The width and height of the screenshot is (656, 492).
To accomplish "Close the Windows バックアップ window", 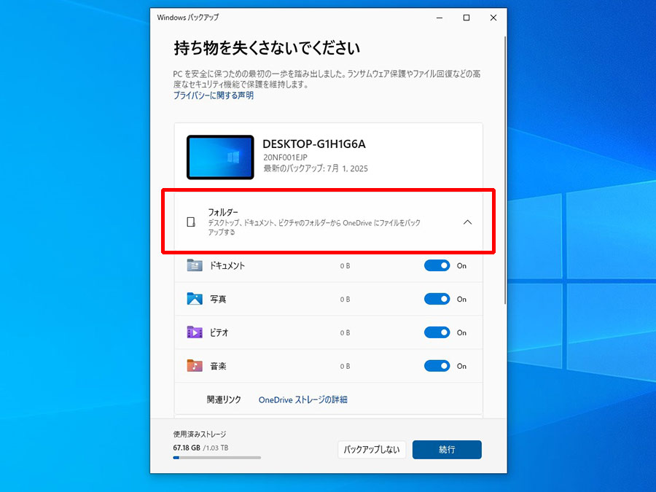I will pos(493,17).
